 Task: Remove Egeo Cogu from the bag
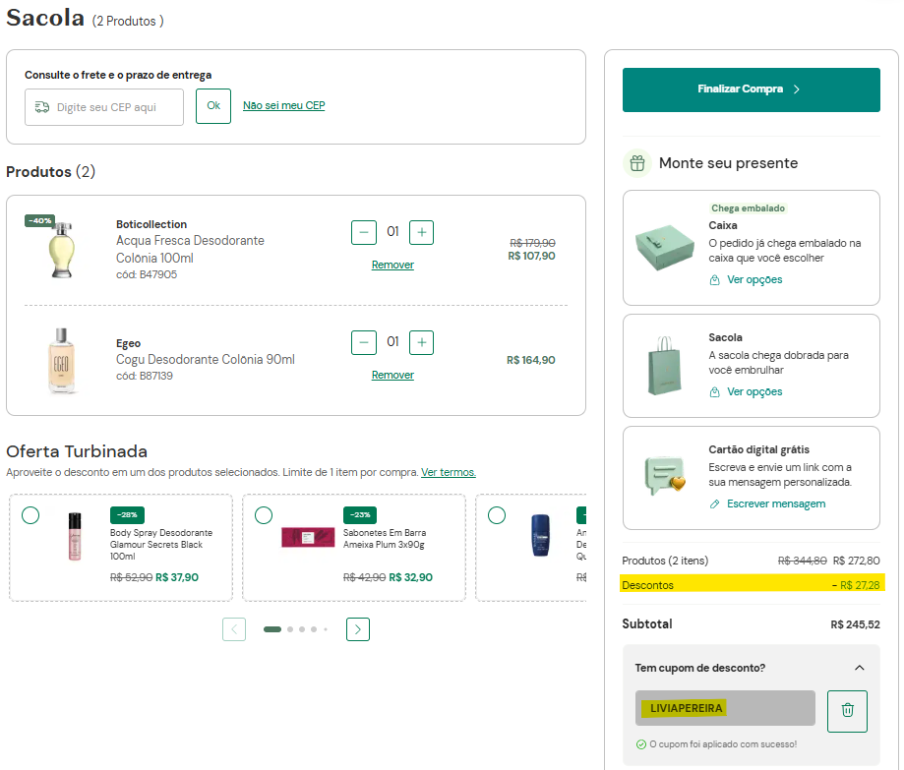[x=392, y=375]
